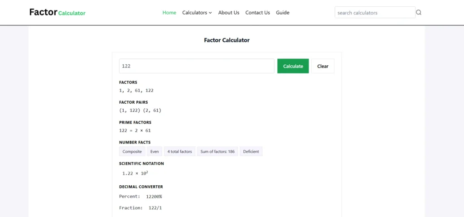Select the Sum of factors: 186 tag

click(x=217, y=151)
